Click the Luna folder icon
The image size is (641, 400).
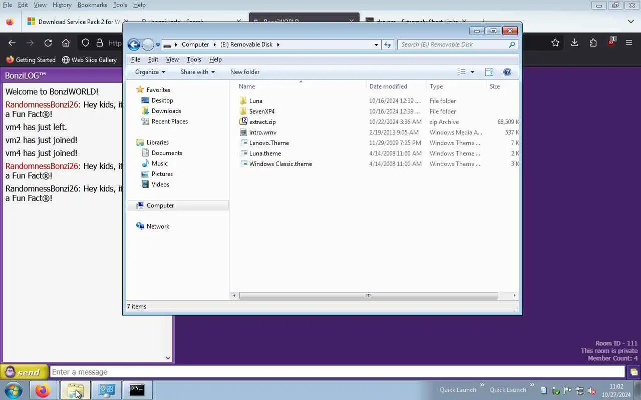(243, 100)
